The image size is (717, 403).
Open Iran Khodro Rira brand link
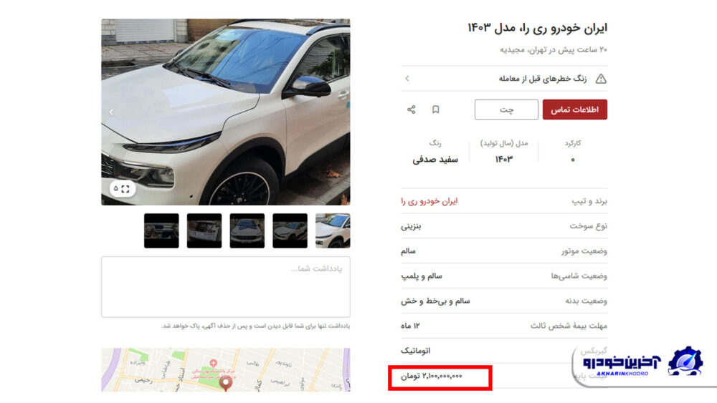tap(429, 201)
